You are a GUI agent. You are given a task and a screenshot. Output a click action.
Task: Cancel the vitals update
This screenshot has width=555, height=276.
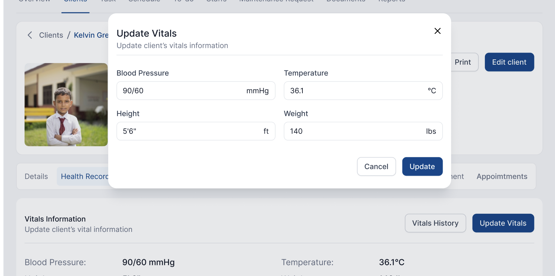pyautogui.click(x=376, y=166)
